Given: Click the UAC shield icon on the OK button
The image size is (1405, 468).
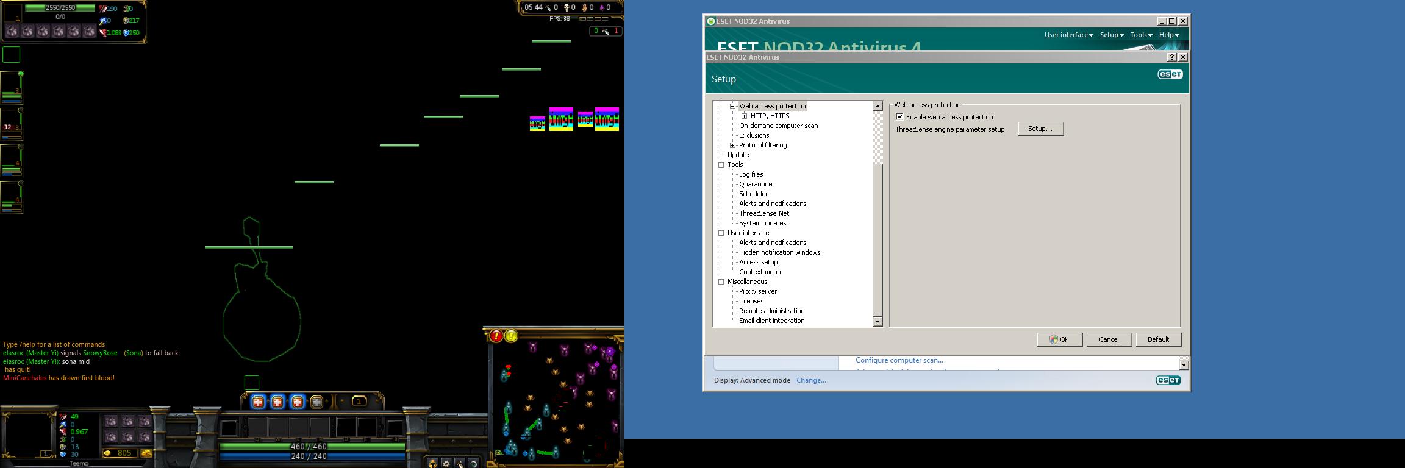Looking at the screenshot, I should pyautogui.click(x=1053, y=339).
